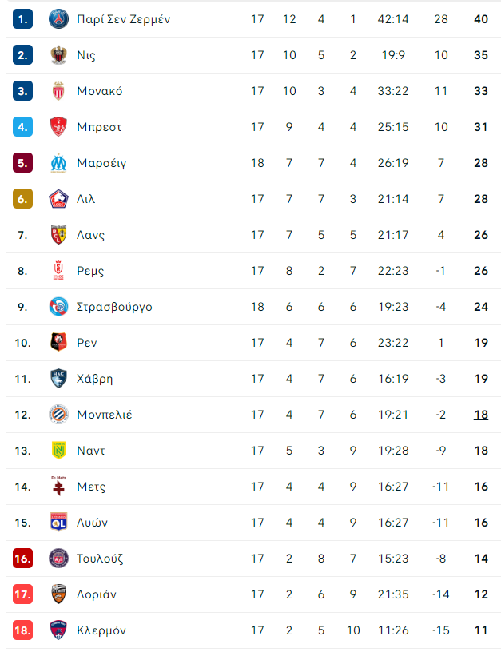This screenshot has height=652, width=501.
Task: Click underlined 18 points for Montpellier
Action: (x=481, y=415)
